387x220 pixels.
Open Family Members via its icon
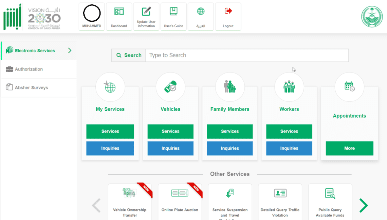[230, 87]
